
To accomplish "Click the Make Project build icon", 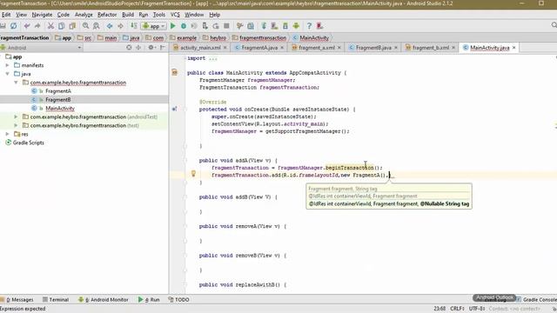I will (134, 26).
